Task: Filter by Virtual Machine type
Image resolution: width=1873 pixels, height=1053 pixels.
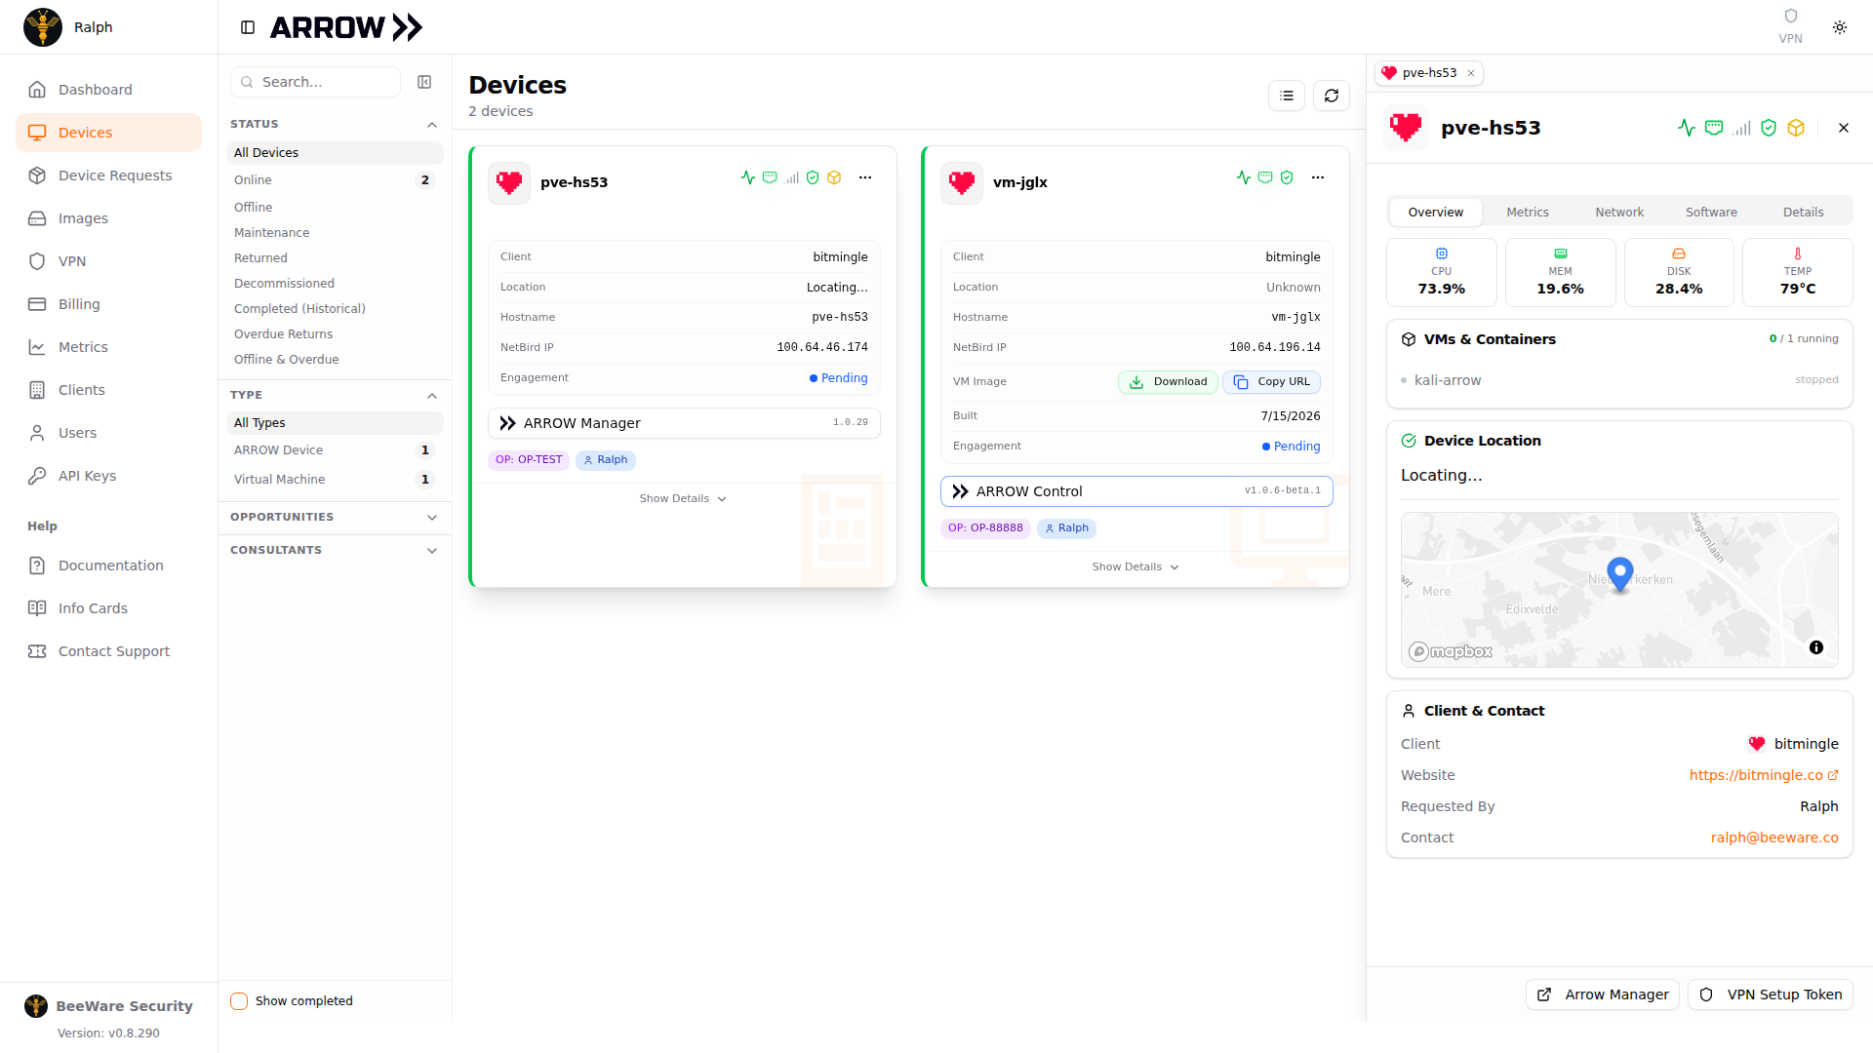Action: tap(335, 480)
